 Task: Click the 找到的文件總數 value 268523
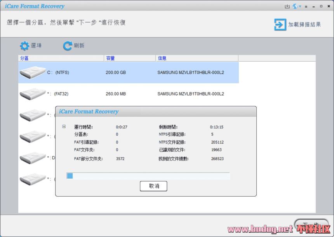217,159
